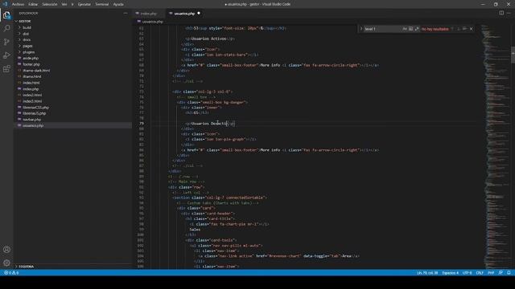Open the Archivo menu
This screenshot has width=515, height=289.
(x=19, y=4)
